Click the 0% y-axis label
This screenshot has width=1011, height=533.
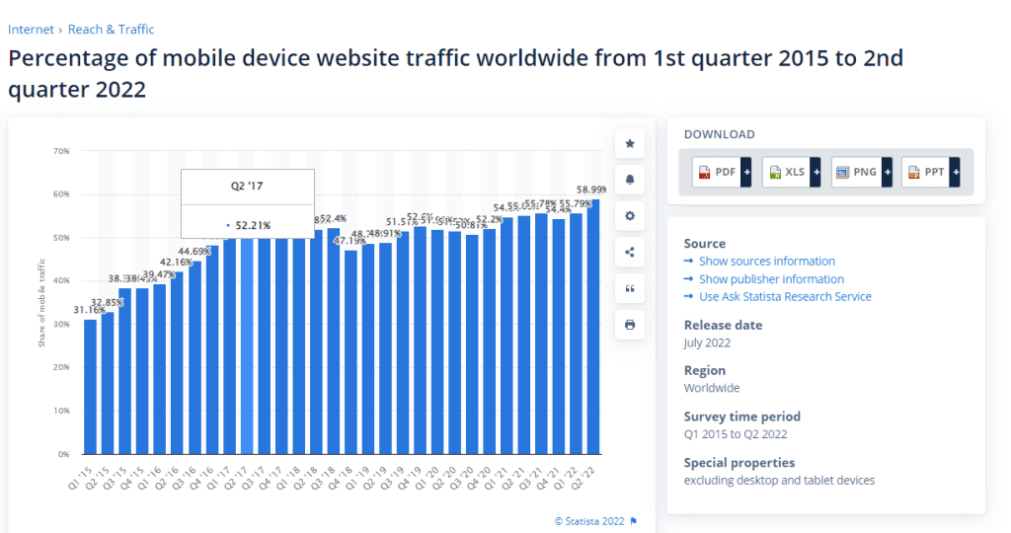(x=63, y=454)
